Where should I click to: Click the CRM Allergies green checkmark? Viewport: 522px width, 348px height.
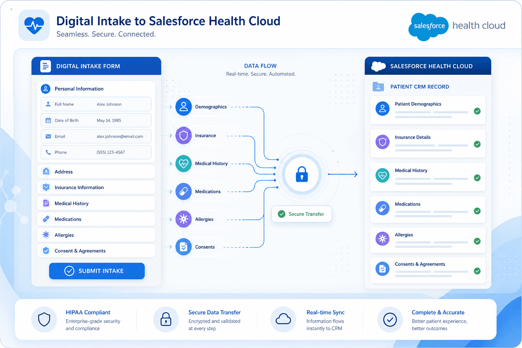[x=477, y=241]
